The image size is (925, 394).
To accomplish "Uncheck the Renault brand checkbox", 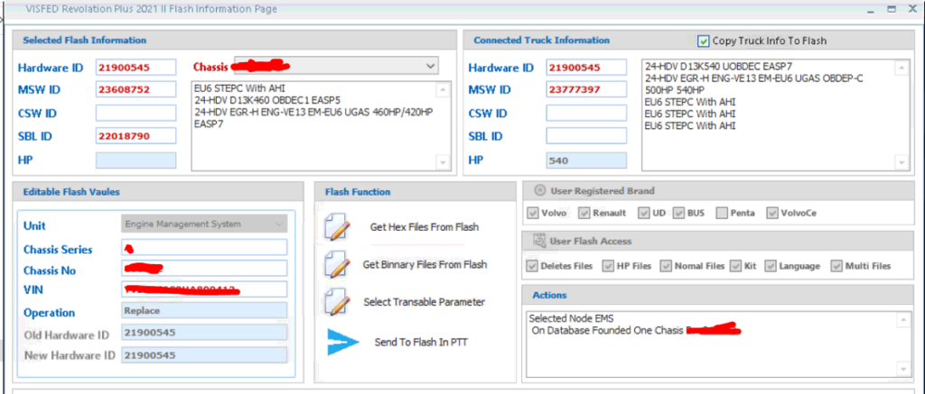I will click(x=584, y=213).
